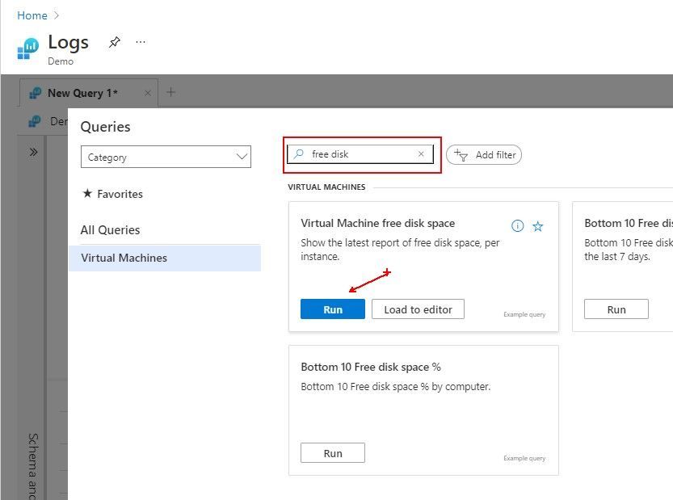Go to Home breadcrumb
Image resolution: width=673 pixels, height=500 pixels.
click(x=32, y=15)
